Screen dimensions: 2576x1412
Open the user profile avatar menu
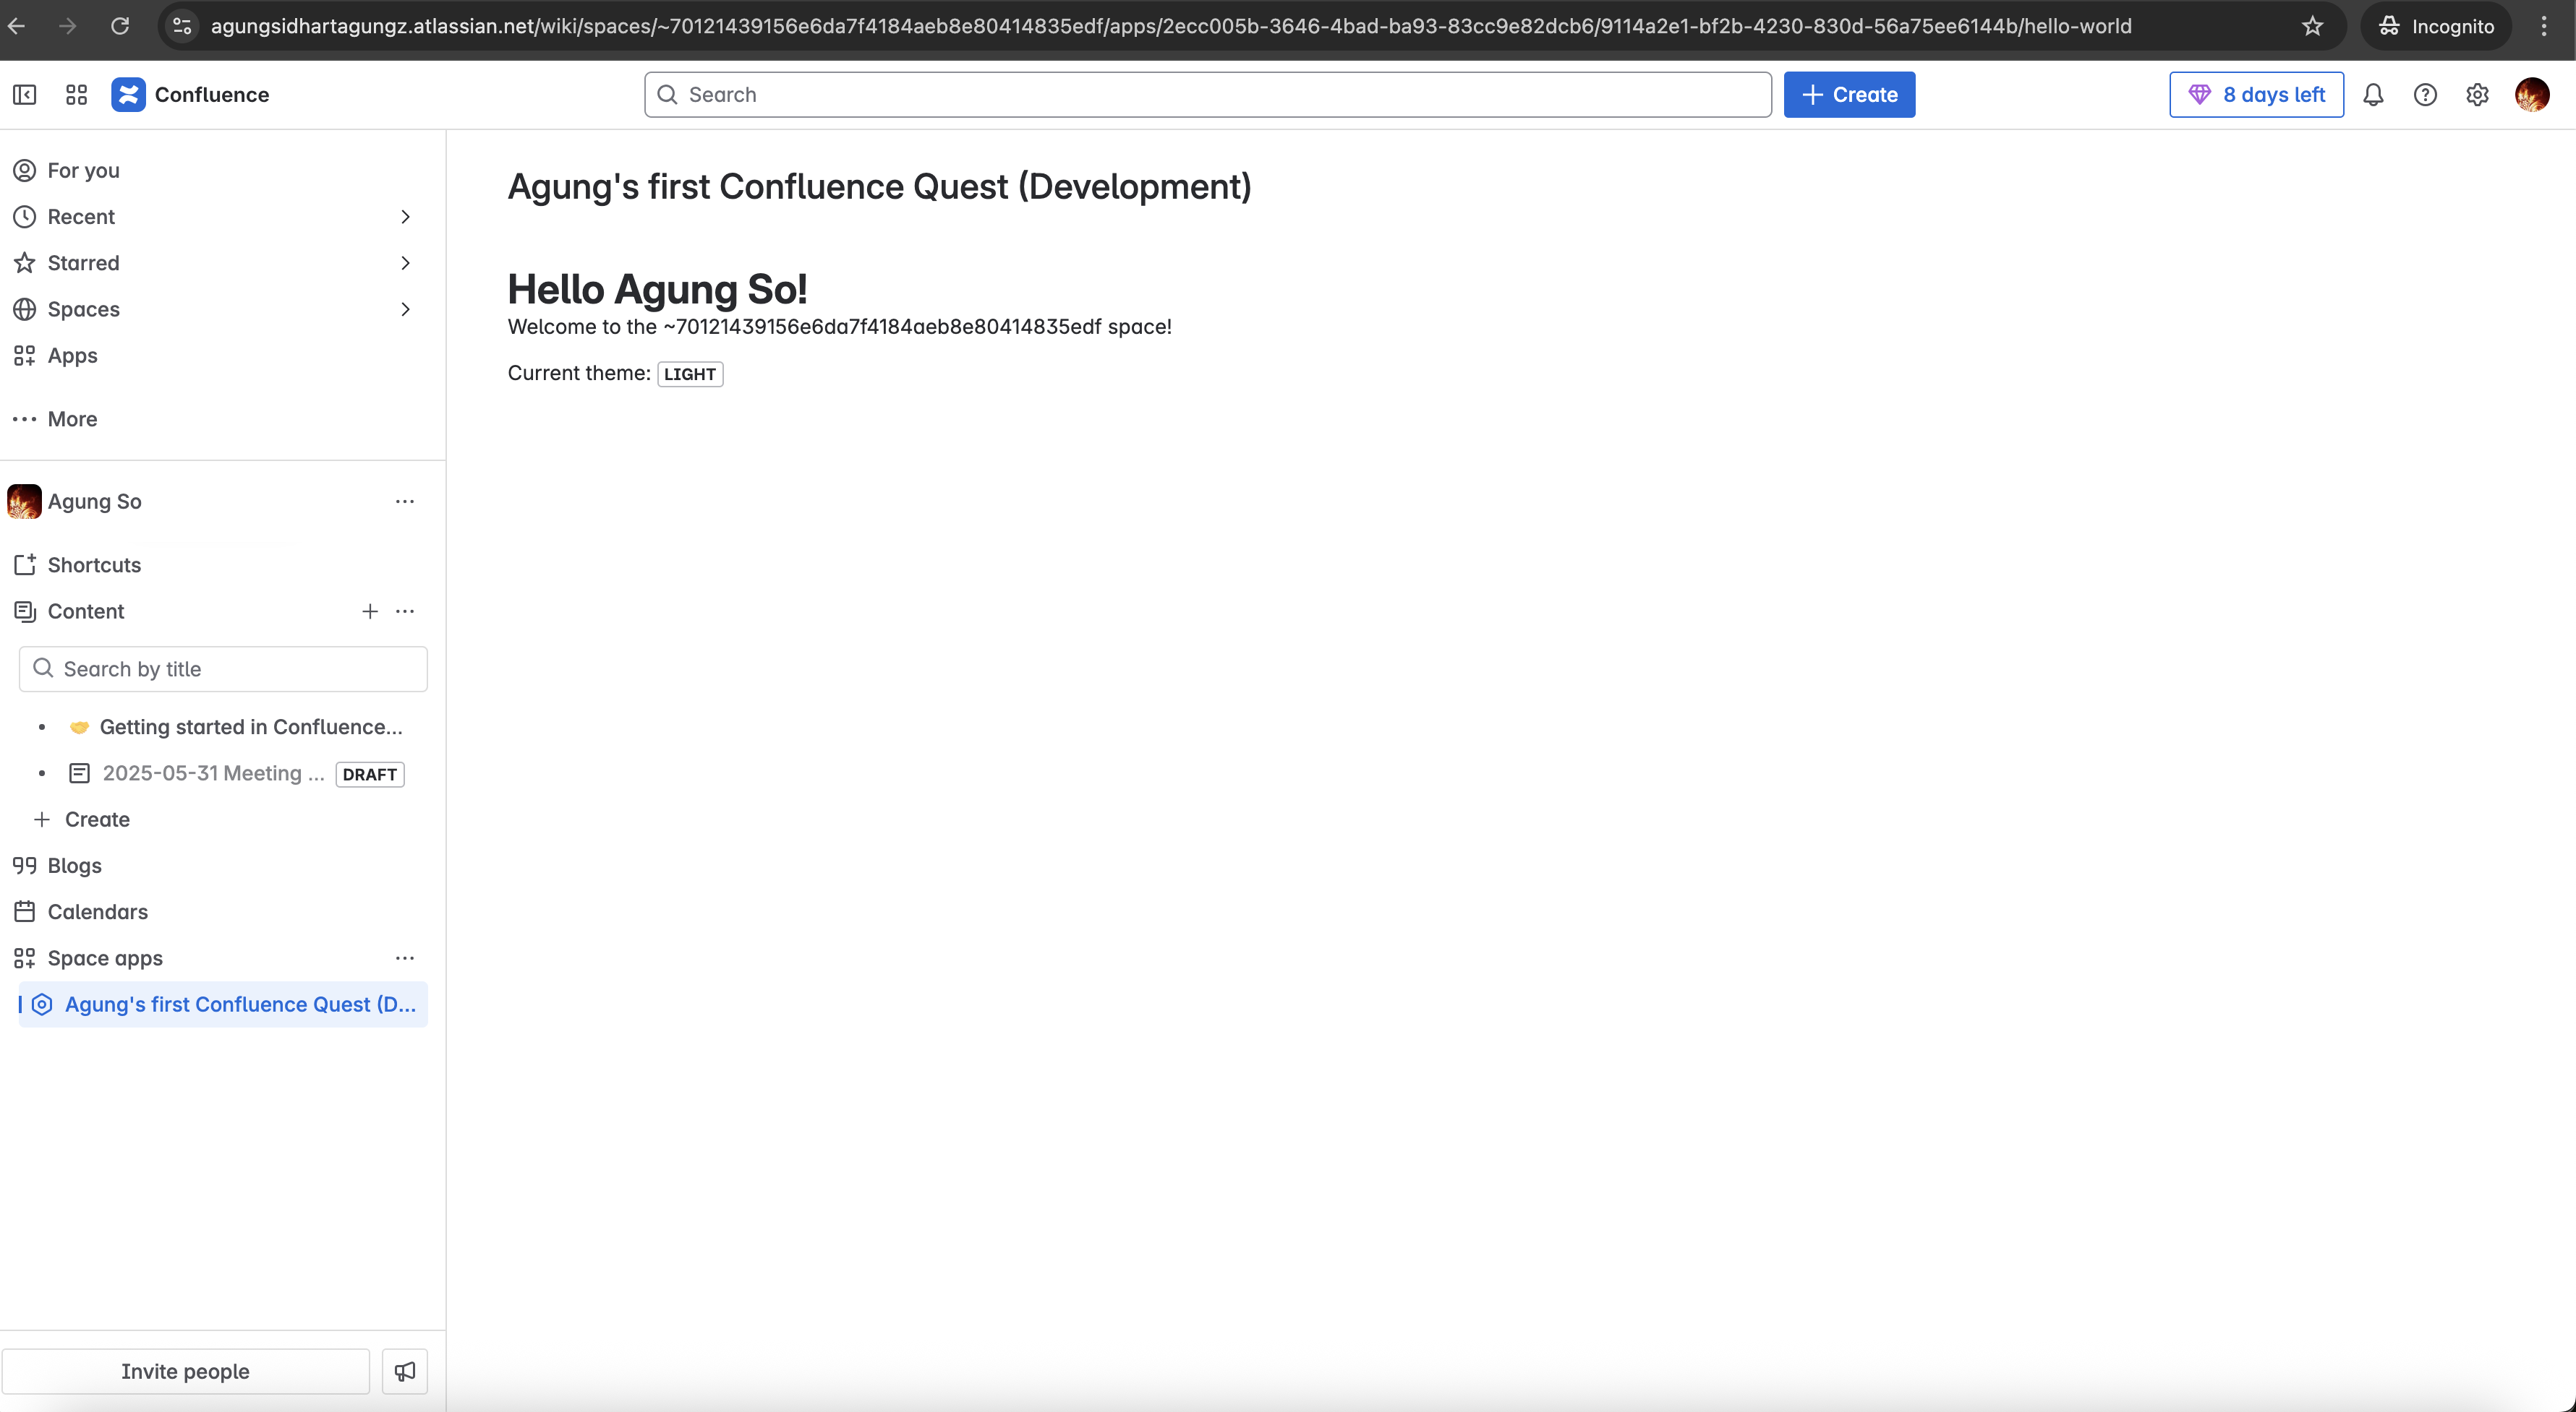2531,95
